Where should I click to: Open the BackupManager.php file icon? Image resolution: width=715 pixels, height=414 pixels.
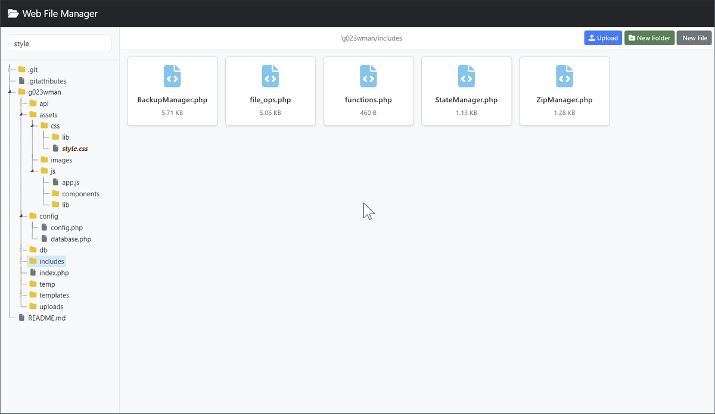click(172, 76)
